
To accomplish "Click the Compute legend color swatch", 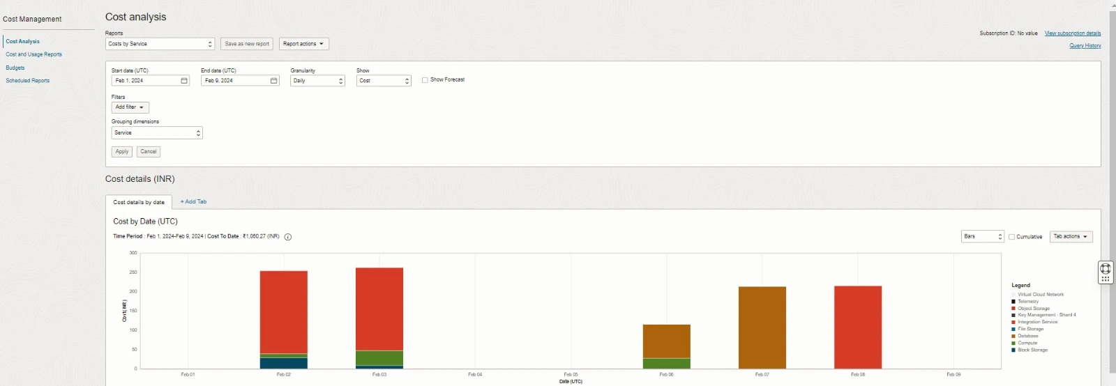I will pos(1013,343).
